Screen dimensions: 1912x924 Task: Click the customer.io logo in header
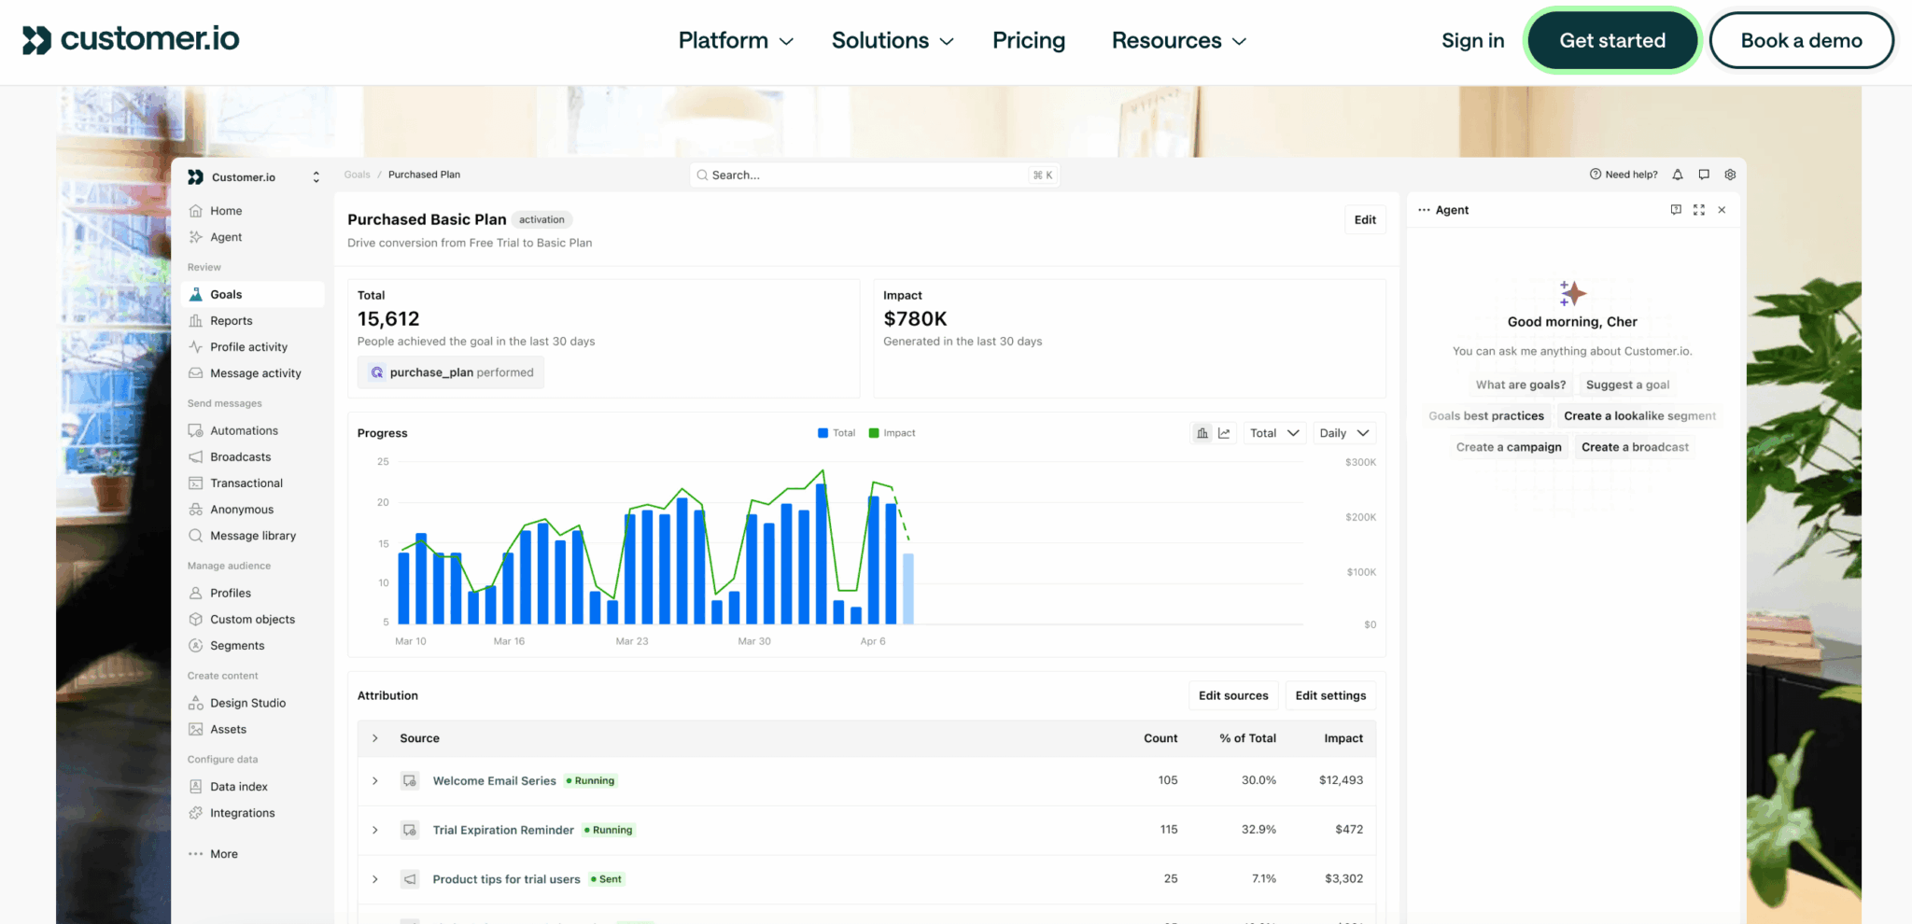[131, 39]
